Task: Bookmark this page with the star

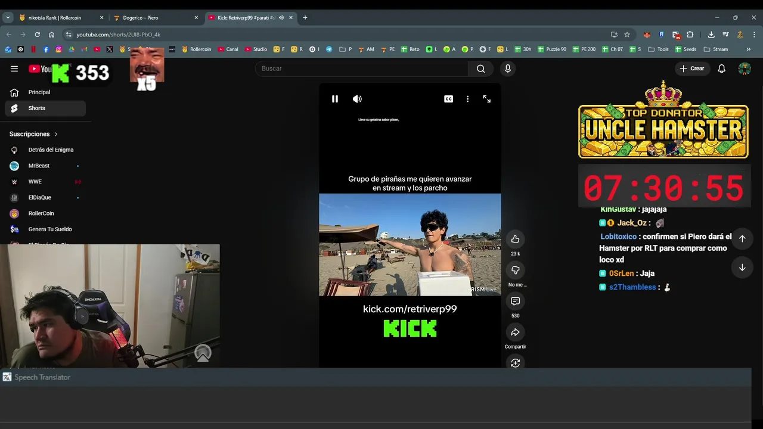Action: pos(627,35)
